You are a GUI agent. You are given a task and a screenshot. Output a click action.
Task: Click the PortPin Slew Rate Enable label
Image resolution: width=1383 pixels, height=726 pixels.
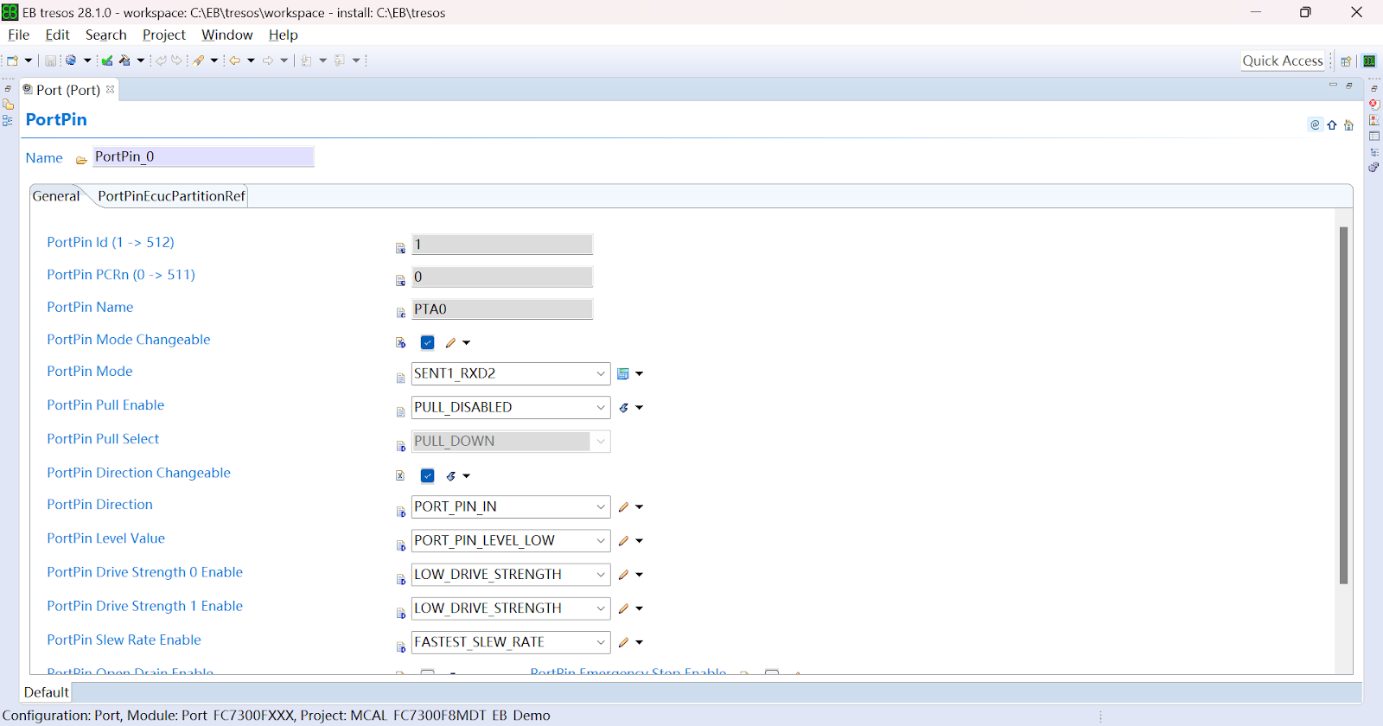point(124,640)
